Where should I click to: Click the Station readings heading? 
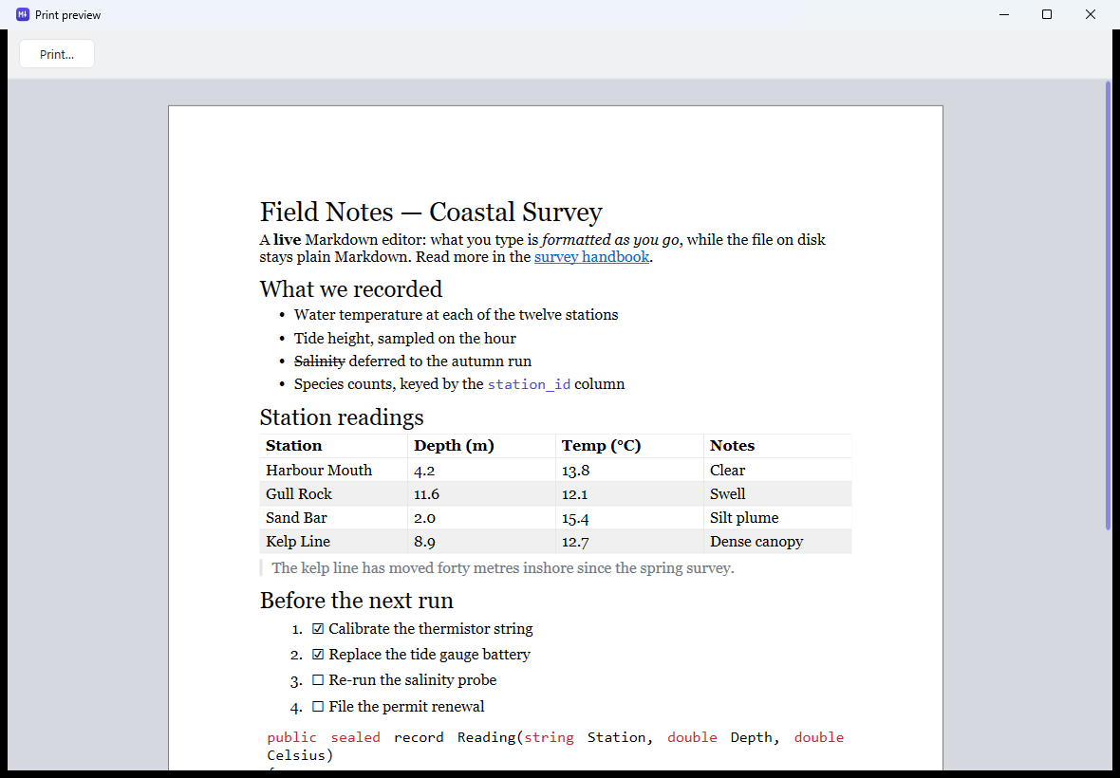[342, 417]
